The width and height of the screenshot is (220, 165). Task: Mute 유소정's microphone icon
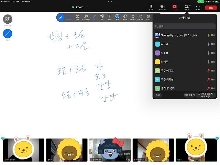tap(209, 53)
